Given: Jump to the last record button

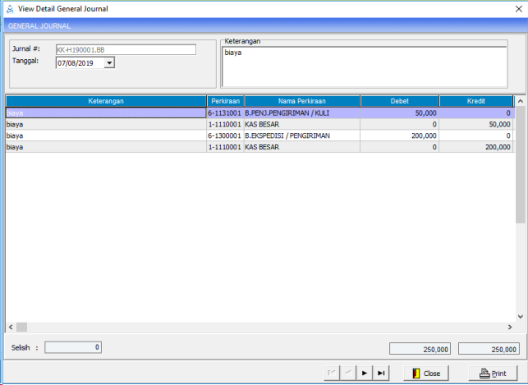Looking at the screenshot, I should click(381, 373).
